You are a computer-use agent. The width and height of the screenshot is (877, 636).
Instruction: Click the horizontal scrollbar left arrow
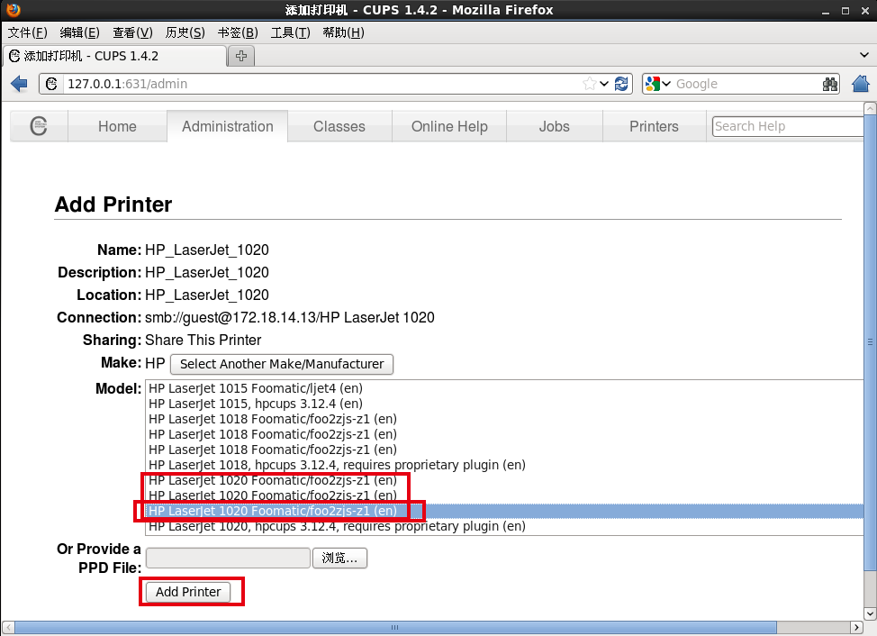tap(8, 627)
